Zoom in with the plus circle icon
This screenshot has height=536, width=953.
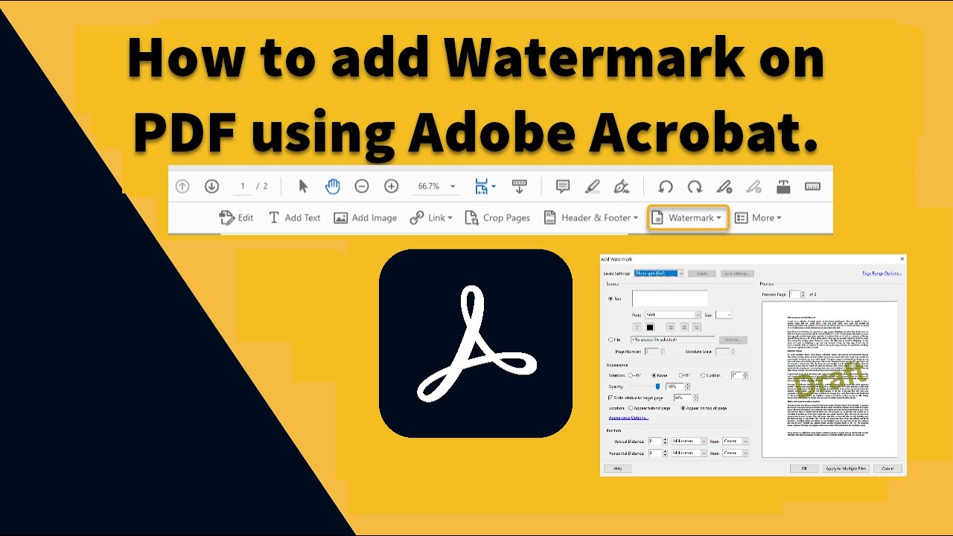point(391,186)
